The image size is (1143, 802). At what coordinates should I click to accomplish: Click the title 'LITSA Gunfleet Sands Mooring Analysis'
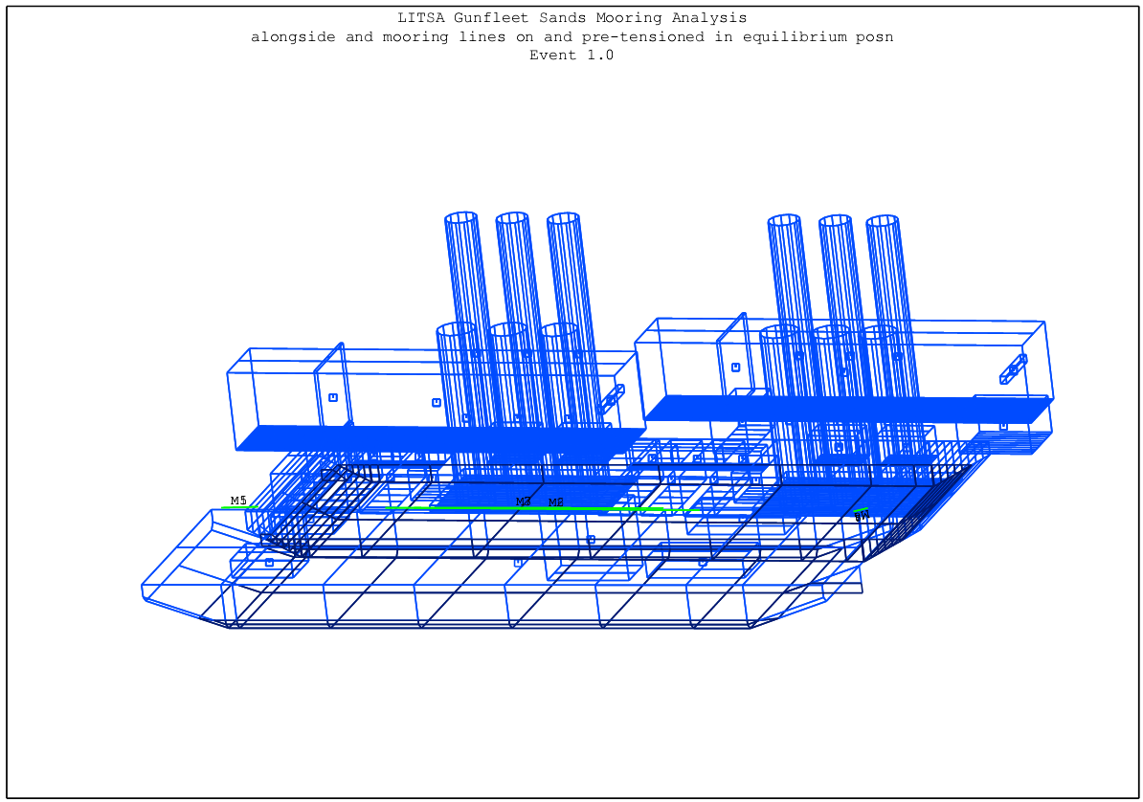coord(572,17)
